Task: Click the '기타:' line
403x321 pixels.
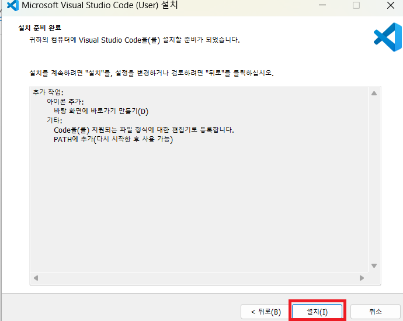Action: [54, 120]
